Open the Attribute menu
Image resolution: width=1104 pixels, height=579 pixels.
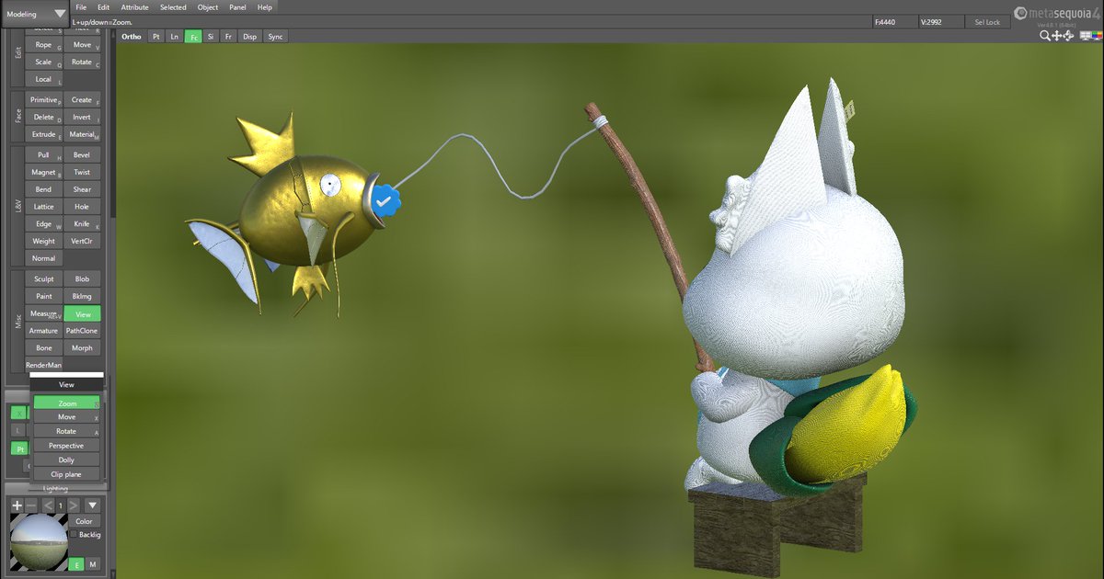(134, 7)
